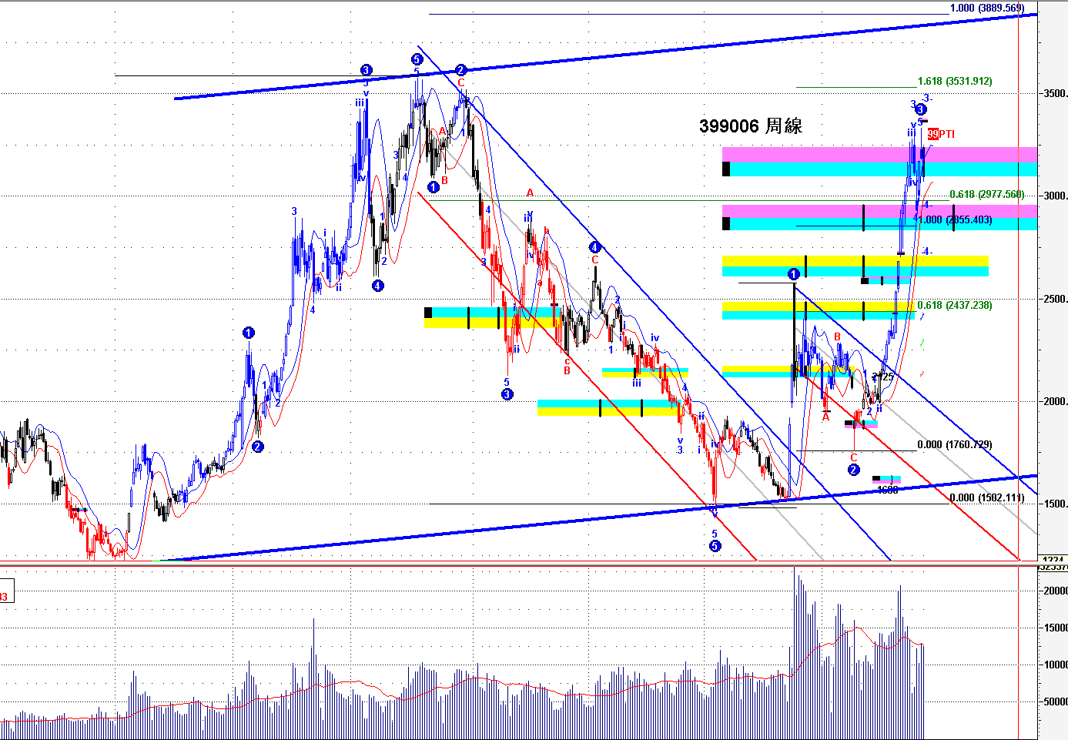Screen dimensions: 1068x740
Task: Click the 20000 tick on the volume scale
Action: [x=1054, y=591]
